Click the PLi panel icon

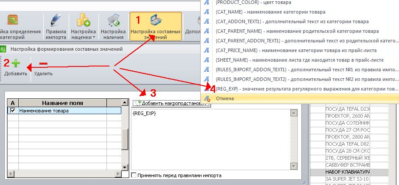(x=3, y=49)
